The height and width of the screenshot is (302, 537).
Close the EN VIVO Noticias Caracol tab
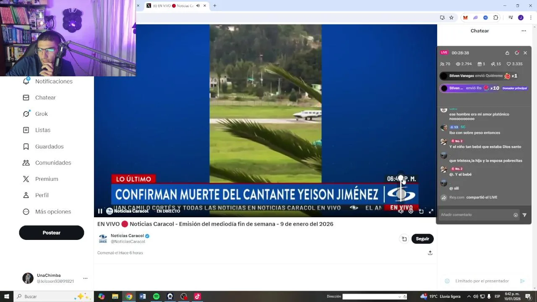205,6
